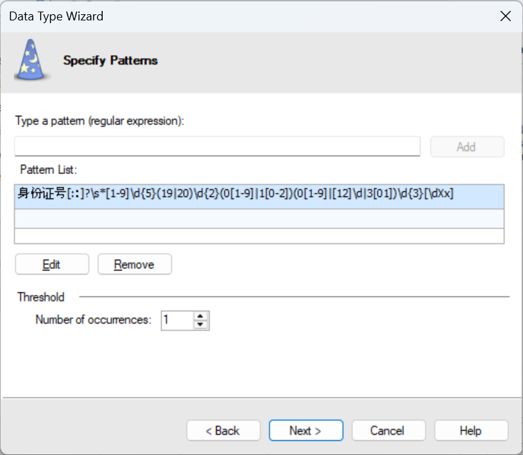Decrease number of occurrences with down arrow
Viewport: 523px width, 455px height.
pyautogui.click(x=200, y=325)
